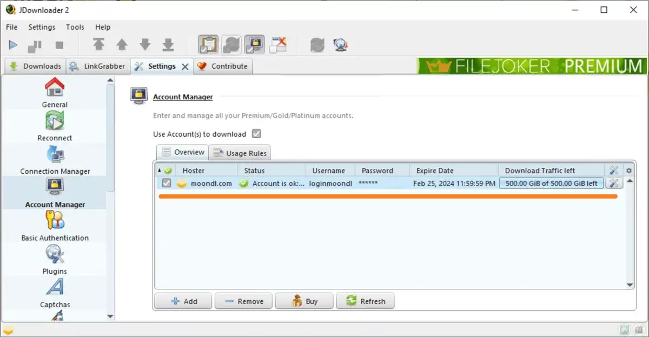Screen dimensions: 649x338
Task: Select Account Manager in settings sidebar
Action: [55, 193]
